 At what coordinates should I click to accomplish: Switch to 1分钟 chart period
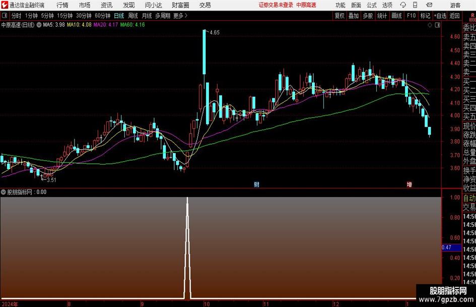click(31, 16)
